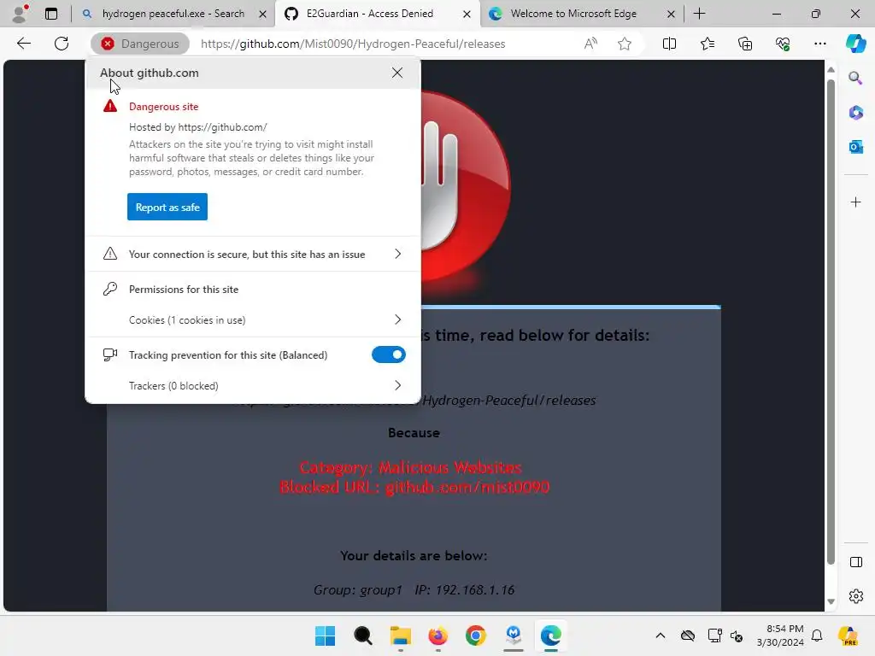
Task: Click Permissions for this site row
Action: click(x=253, y=289)
